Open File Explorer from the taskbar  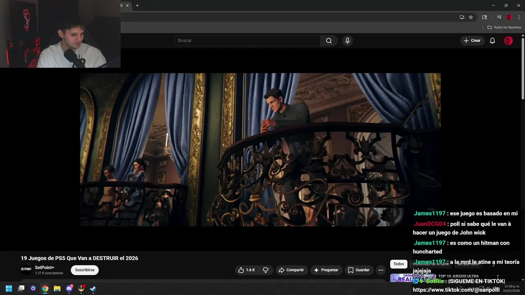point(57,288)
